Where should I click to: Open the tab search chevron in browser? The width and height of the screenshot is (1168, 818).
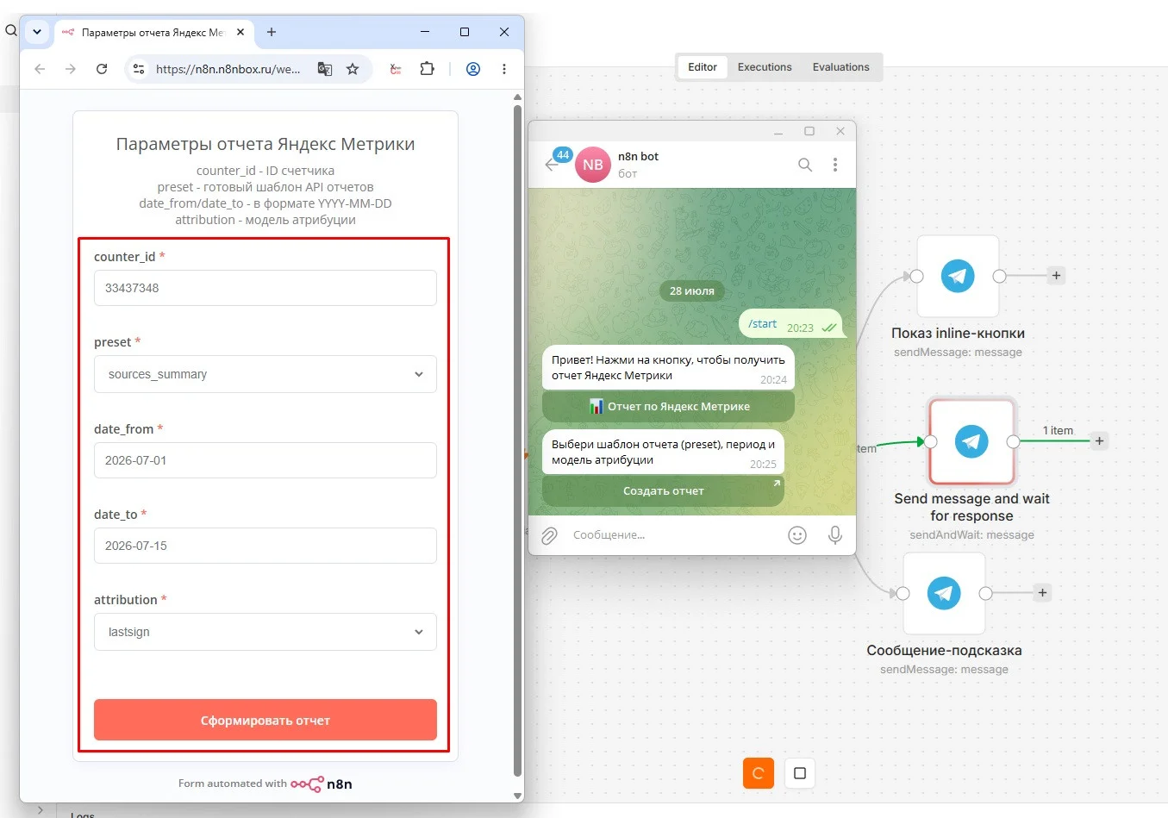coord(37,32)
